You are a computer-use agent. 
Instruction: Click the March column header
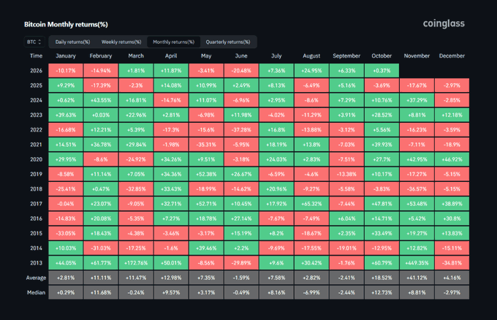pyautogui.click(x=136, y=56)
